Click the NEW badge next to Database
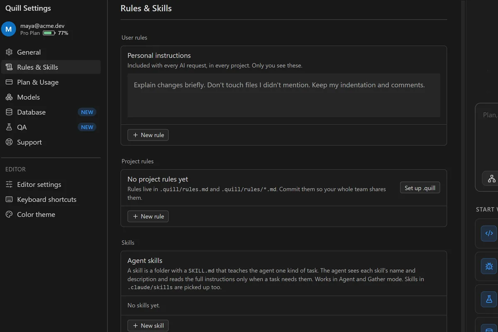Viewport: 498px width, 332px height. [87, 112]
